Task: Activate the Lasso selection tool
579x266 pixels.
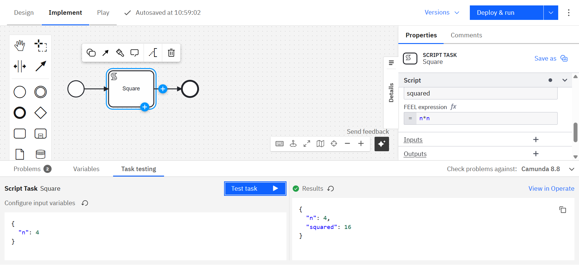Action: pyautogui.click(x=40, y=45)
